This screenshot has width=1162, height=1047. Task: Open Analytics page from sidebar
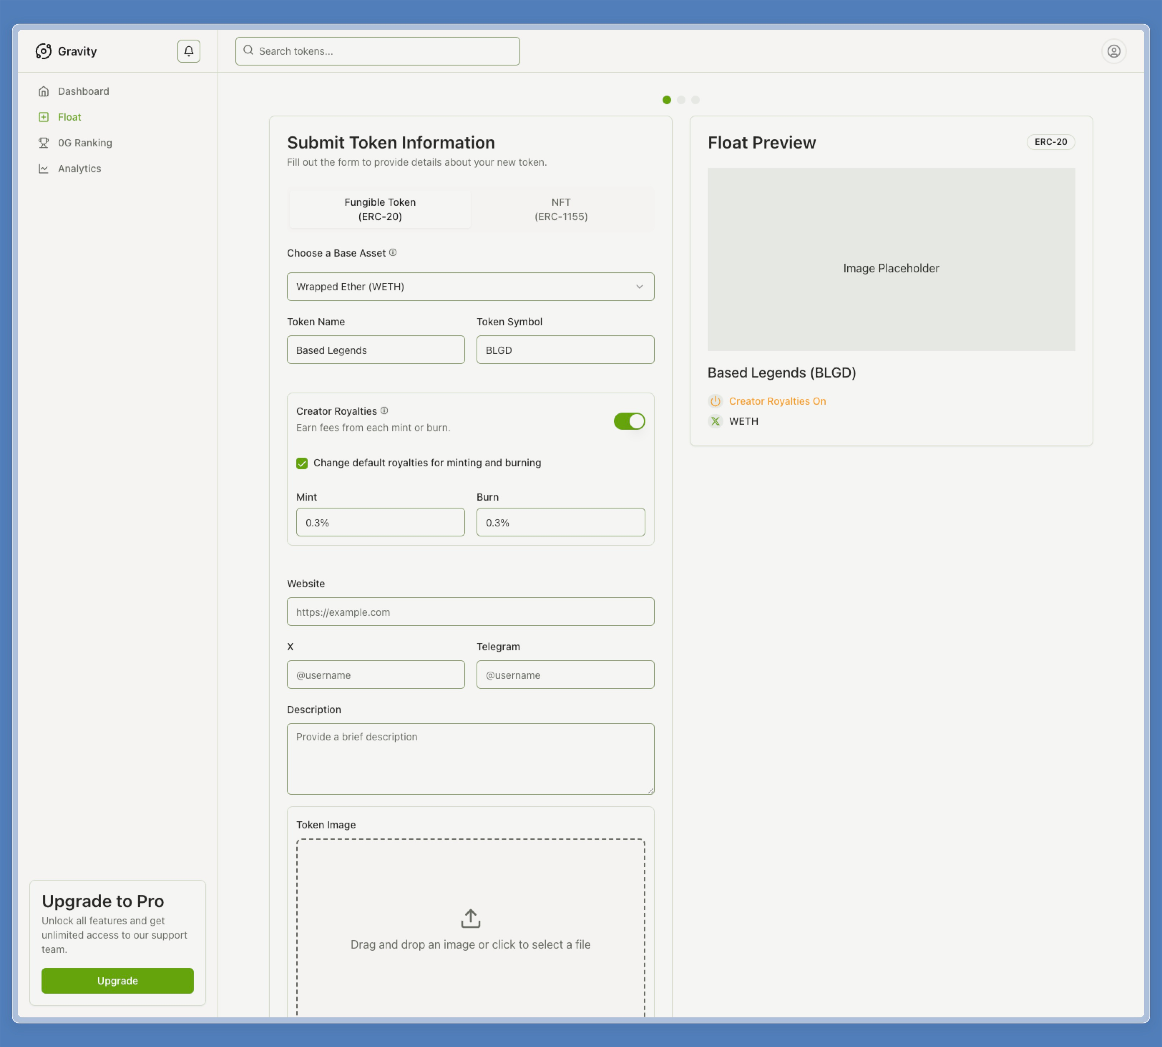(79, 169)
